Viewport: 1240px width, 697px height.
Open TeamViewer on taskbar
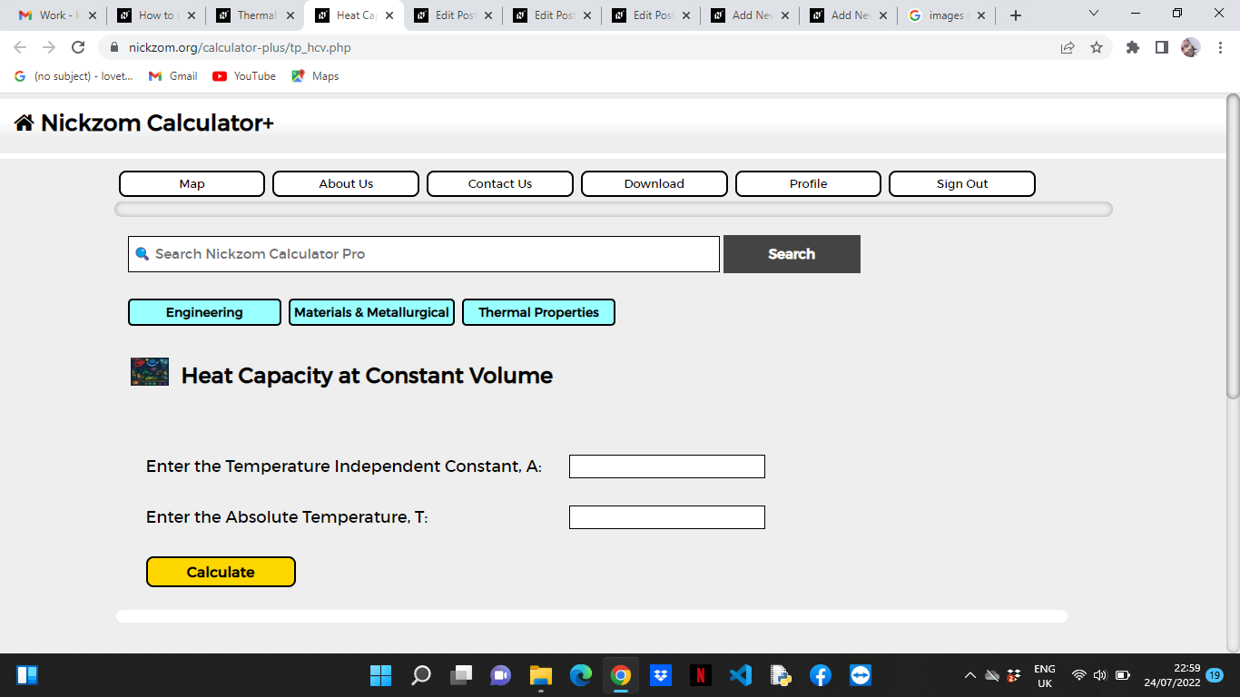pyautogui.click(x=861, y=675)
